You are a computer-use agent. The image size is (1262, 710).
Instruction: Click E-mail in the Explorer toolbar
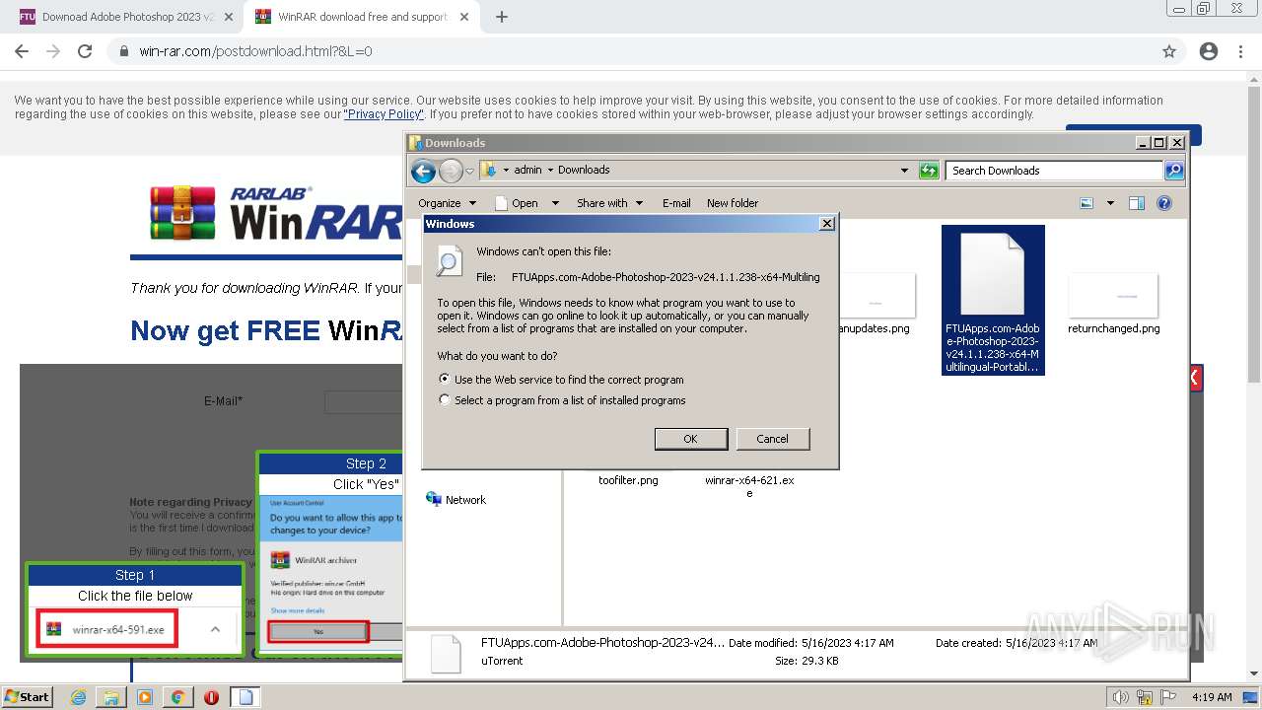coord(676,203)
